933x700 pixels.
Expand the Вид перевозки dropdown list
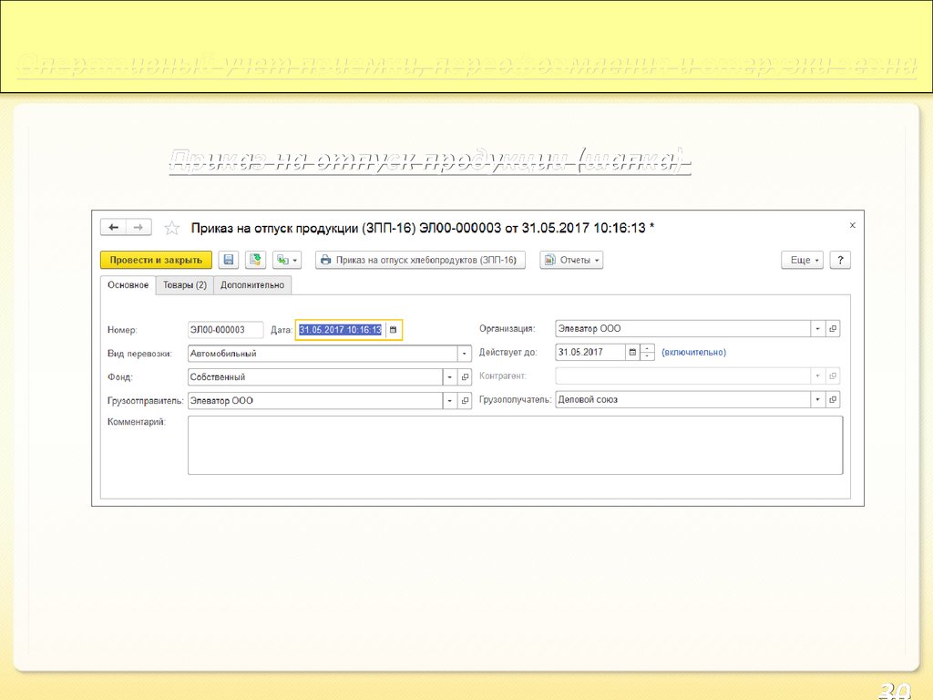coord(465,354)
